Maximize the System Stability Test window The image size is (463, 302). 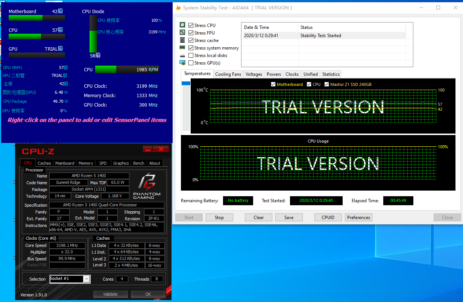point(438,8)
